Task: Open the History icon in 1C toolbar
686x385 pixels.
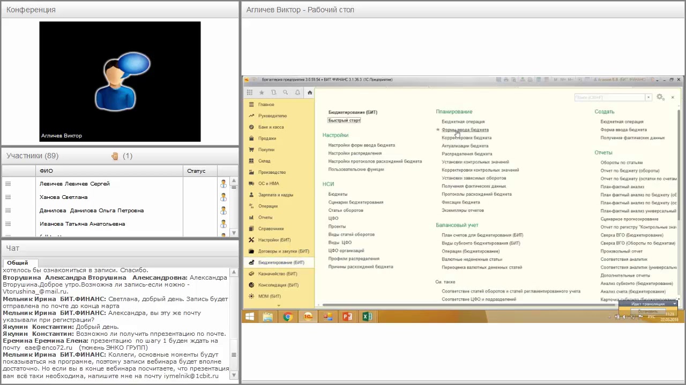Action: tap(273, 93)
